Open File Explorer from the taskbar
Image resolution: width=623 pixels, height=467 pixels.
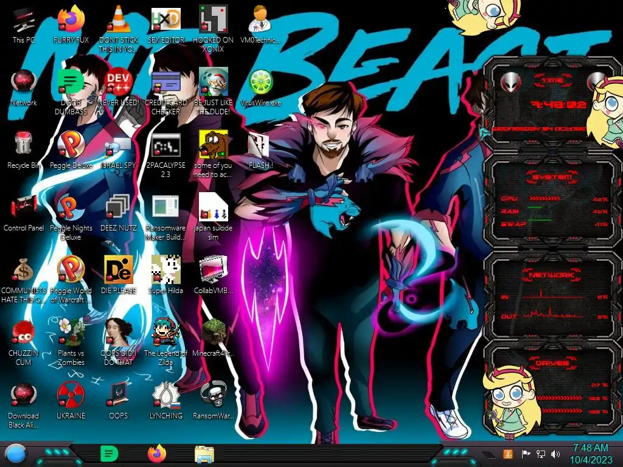204,454
